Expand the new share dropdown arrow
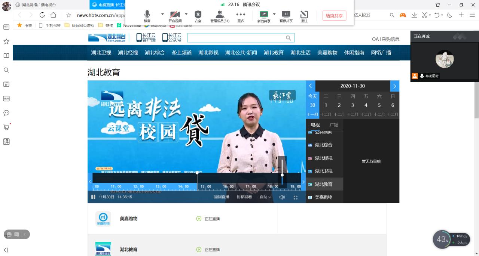Image resolution: width=479 pixels, height=256 pixels. click(x=274, y=14)
